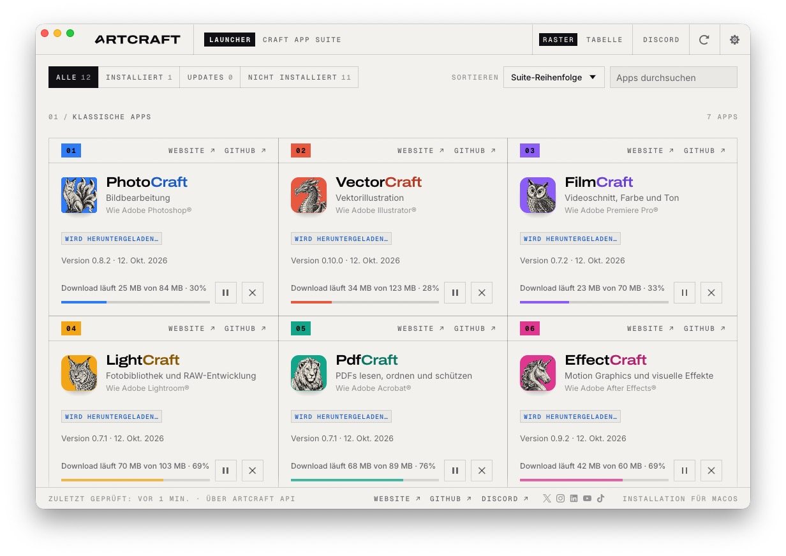Open the Suite-Reihenfolge sort dropdown
This screenshot has height=556, width=786.
click(554, 77)
